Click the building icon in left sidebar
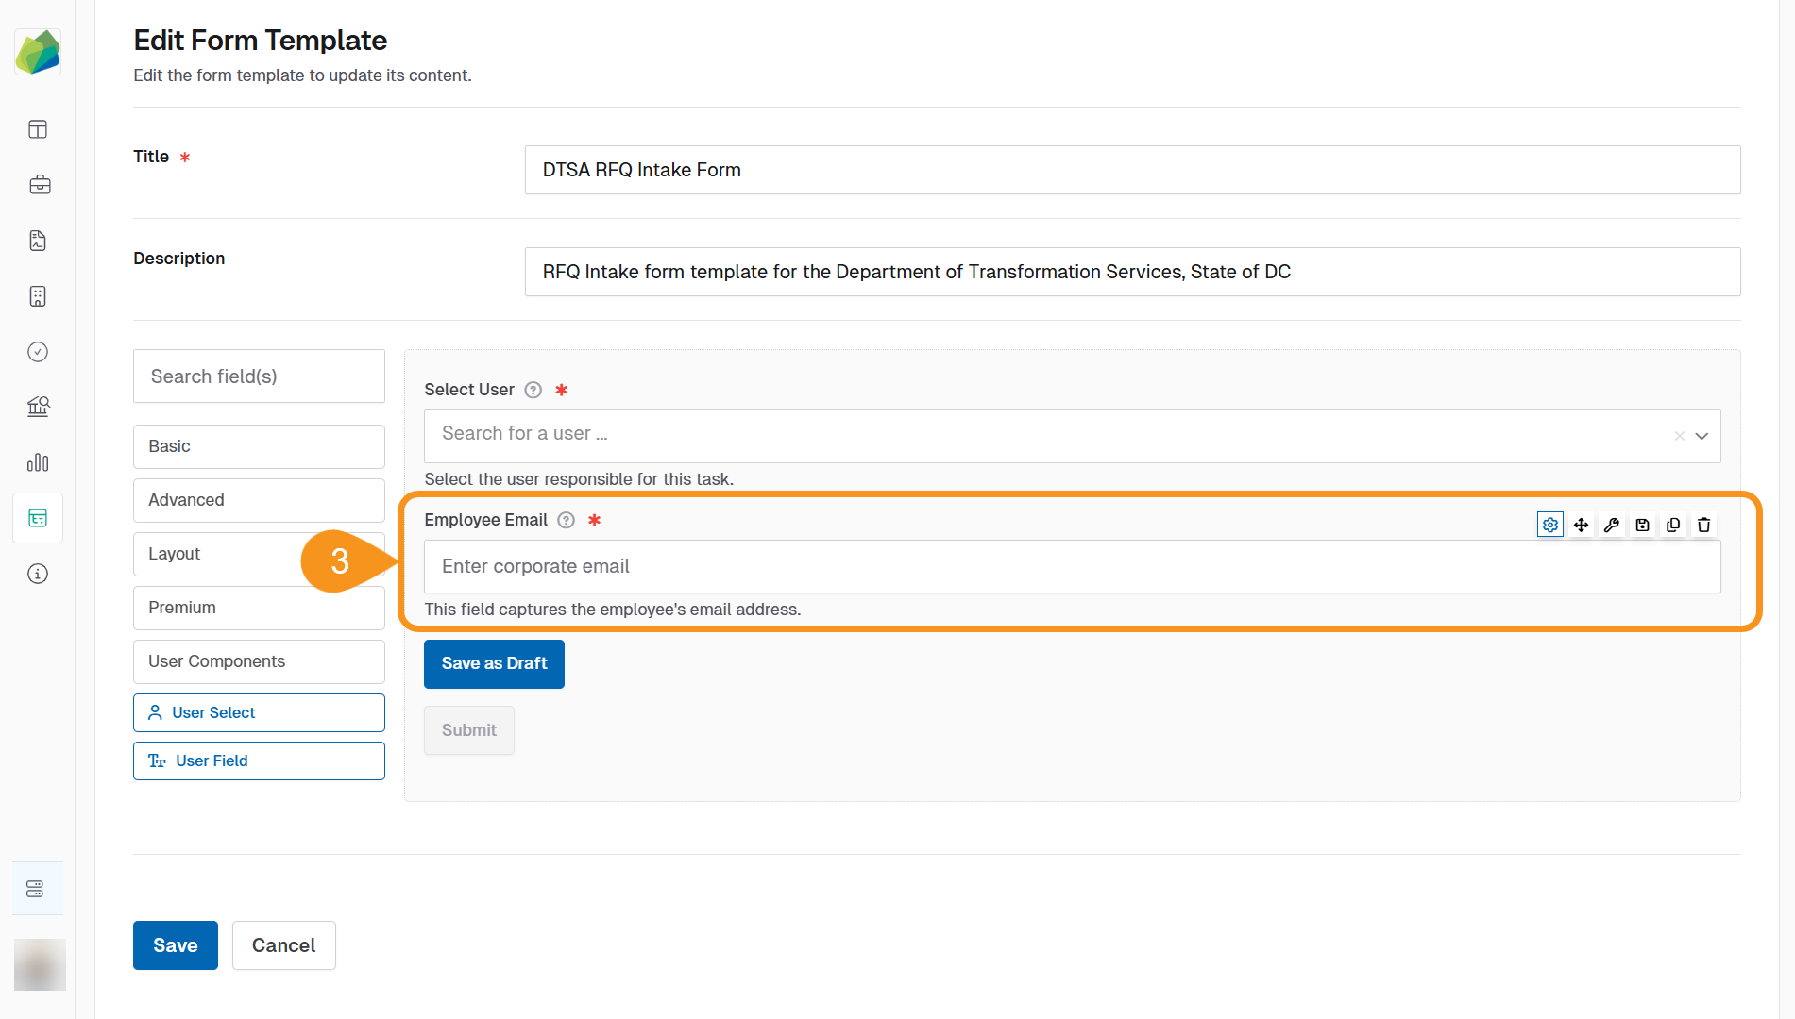Screen dimensions: 1795x1019 pos(38,296)
